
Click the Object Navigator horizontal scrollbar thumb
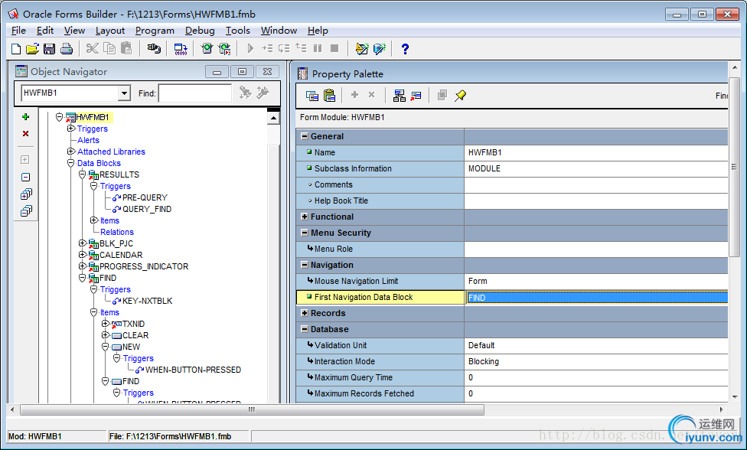pyautogui.click(x=252, y=409)
